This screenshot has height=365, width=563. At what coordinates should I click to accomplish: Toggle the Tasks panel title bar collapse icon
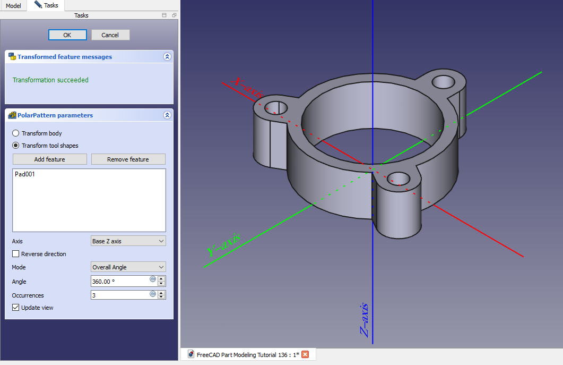point(164,15)
